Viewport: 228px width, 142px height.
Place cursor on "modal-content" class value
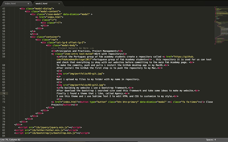coord(49,11)
